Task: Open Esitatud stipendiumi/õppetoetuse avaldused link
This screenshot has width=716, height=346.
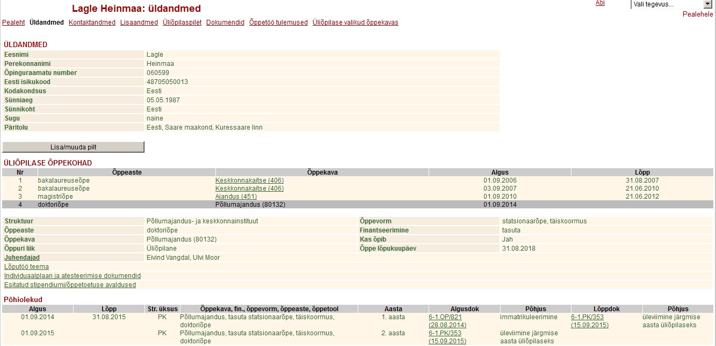Action: (70, 285)
